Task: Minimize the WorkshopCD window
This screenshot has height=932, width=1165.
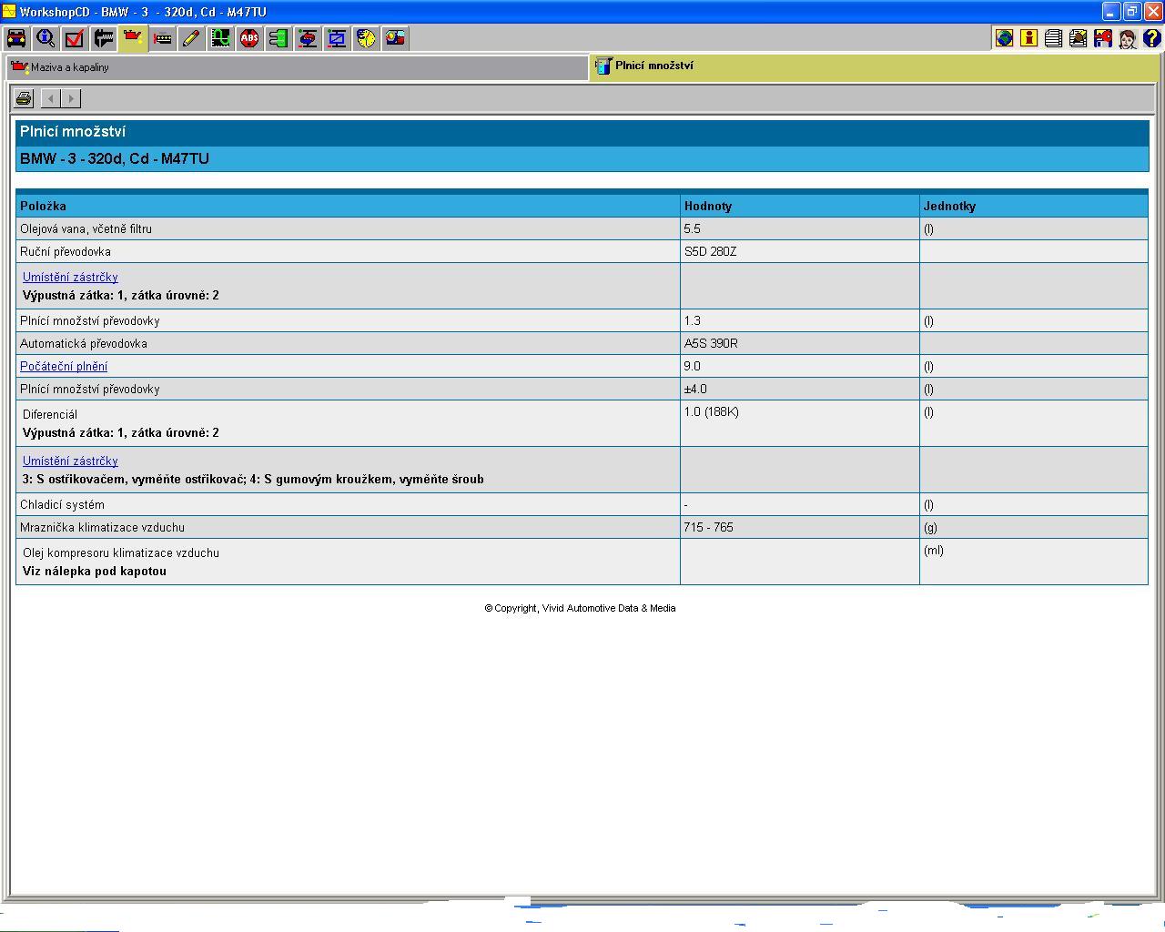Action: tap(1110, 11)
